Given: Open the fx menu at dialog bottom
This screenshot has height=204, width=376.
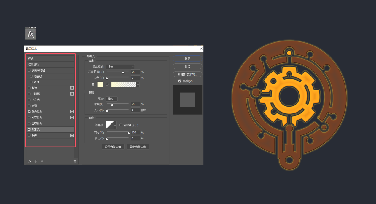Looking at the screenshot, I should point(30,161).
